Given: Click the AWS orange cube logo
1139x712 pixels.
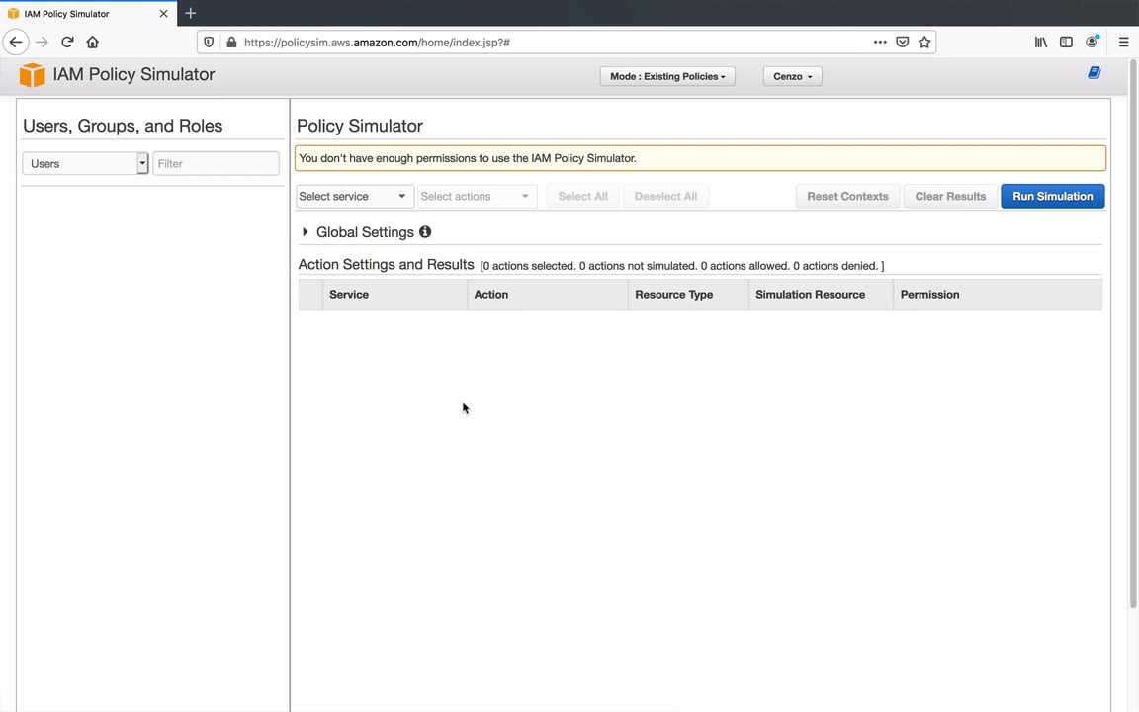Looking at the screenshot, I should (32, 75).
